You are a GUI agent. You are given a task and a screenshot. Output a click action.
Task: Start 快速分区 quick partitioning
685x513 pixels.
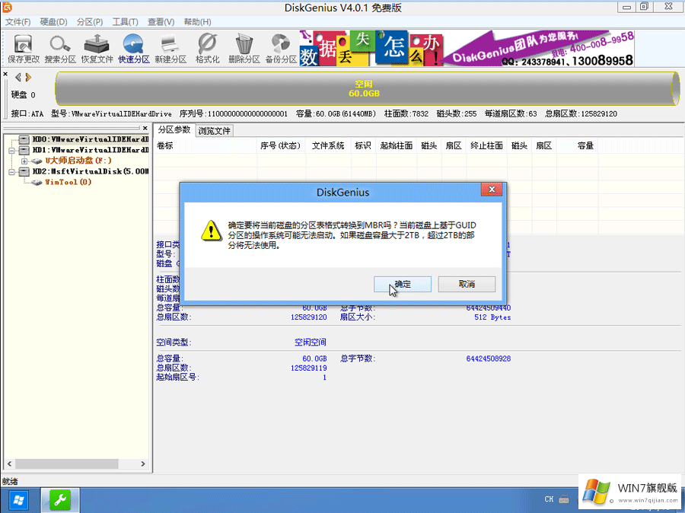pyautogui.click(x=133, y=47)
